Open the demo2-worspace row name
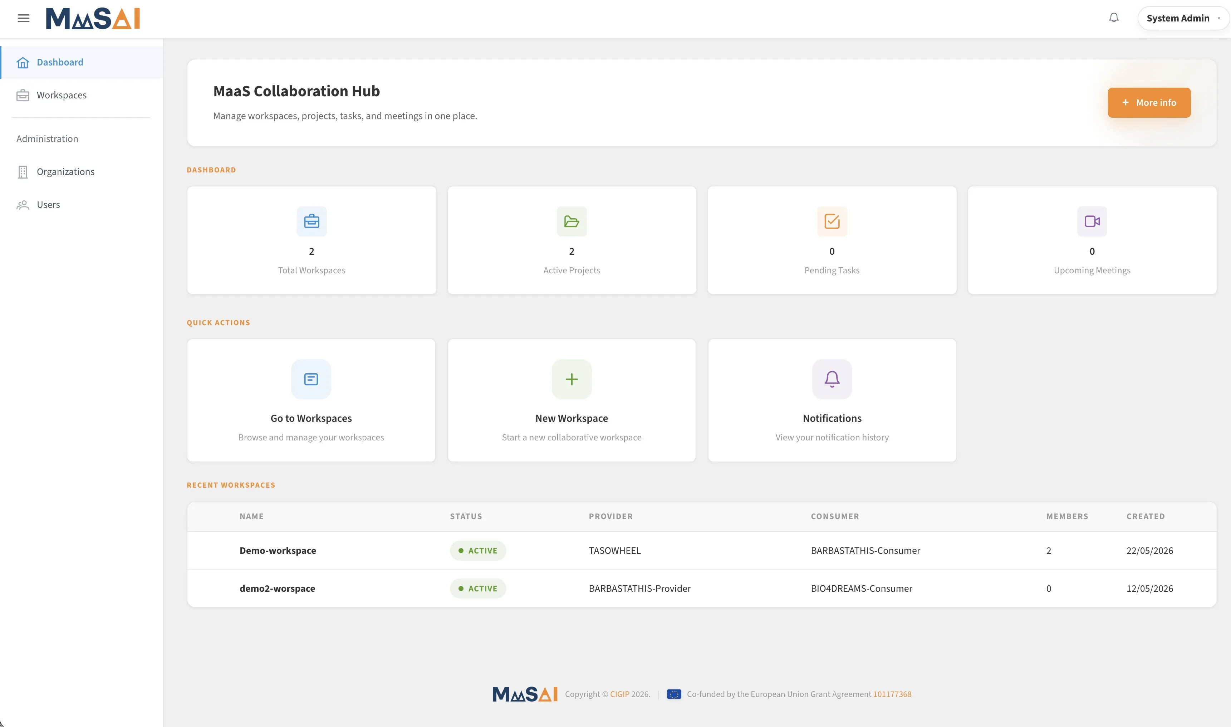1231x727 pixels. pyautogui.click(x=277, y=588)
